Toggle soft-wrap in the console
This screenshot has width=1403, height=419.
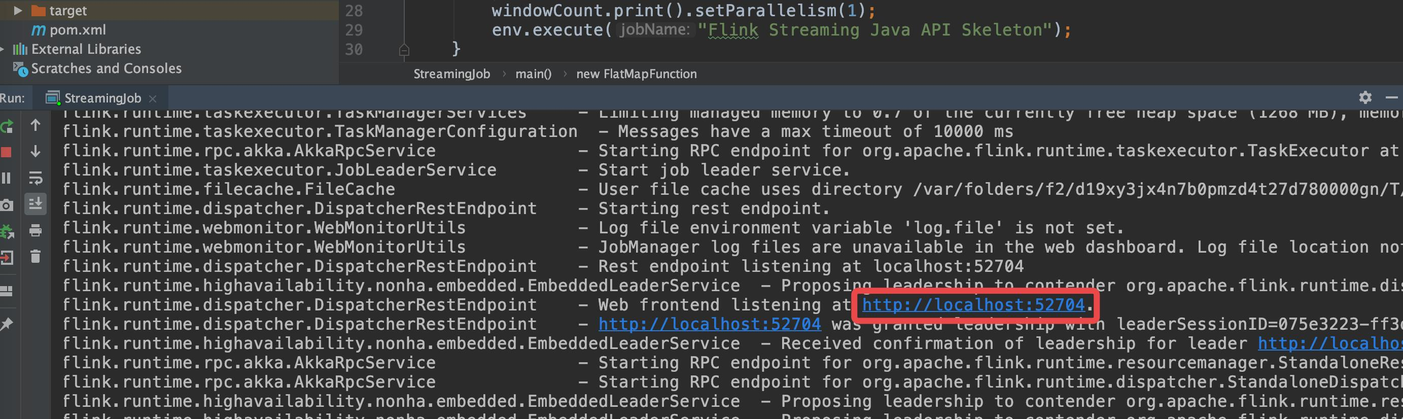pyautogui.click(x=36, y=178)
